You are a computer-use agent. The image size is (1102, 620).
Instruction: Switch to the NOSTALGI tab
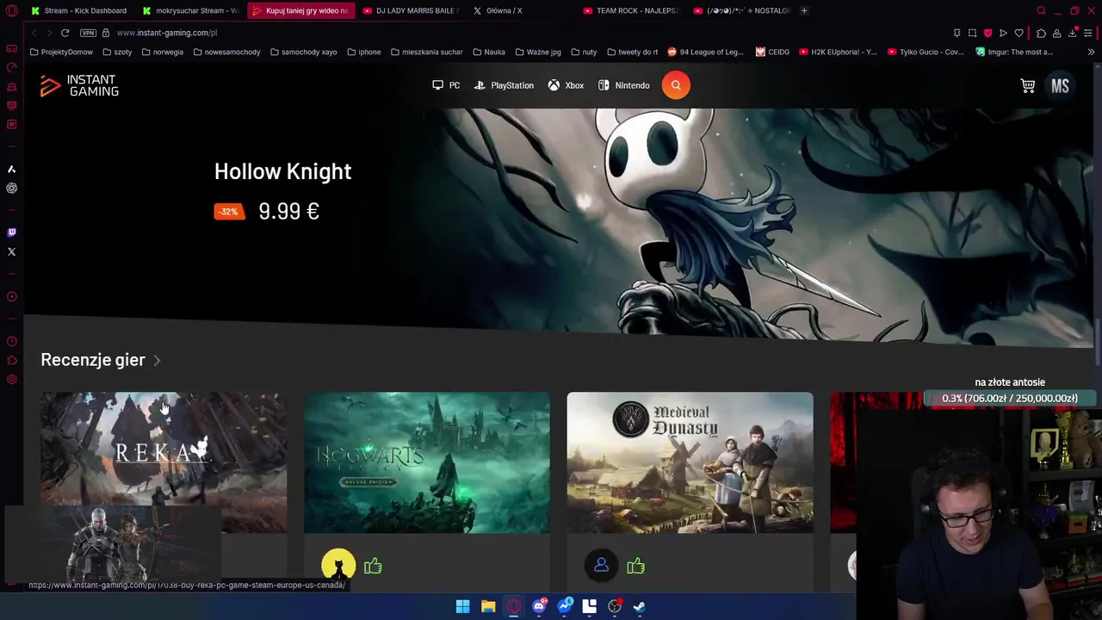[x=741, y=10]
